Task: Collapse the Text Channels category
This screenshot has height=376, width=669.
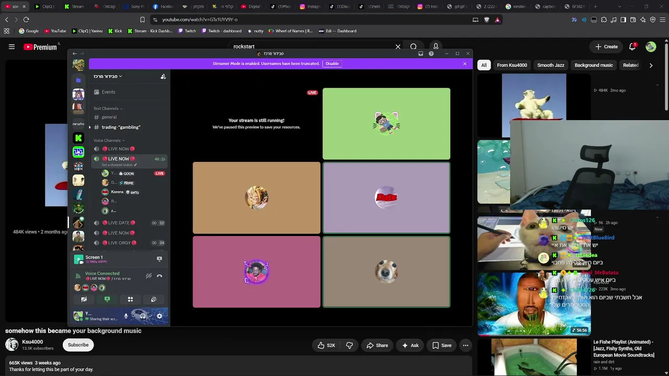Action: click(x=108, y=109)
